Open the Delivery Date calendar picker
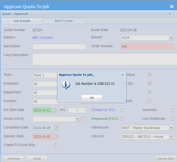177x162 pixels. tap(56, 136)
